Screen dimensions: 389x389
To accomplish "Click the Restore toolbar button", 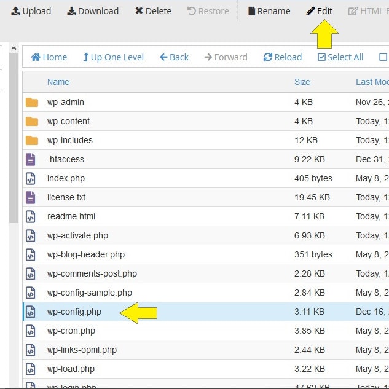I will tap(208, 11).
